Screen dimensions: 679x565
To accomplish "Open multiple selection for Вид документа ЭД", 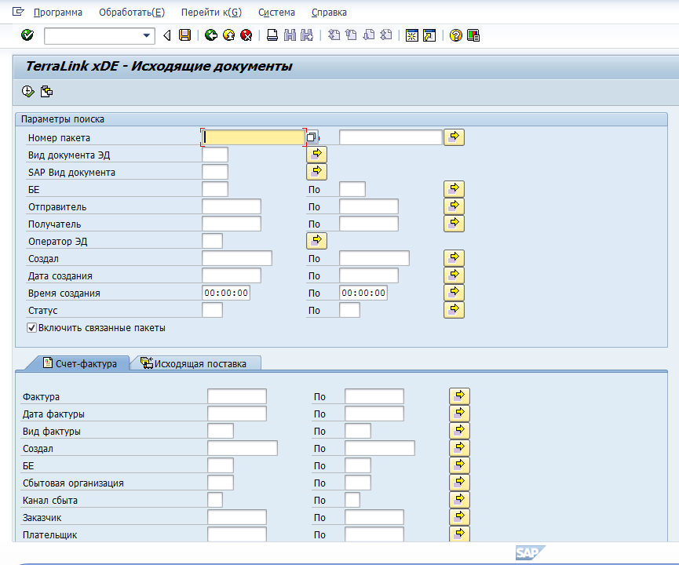I will 316,155.
